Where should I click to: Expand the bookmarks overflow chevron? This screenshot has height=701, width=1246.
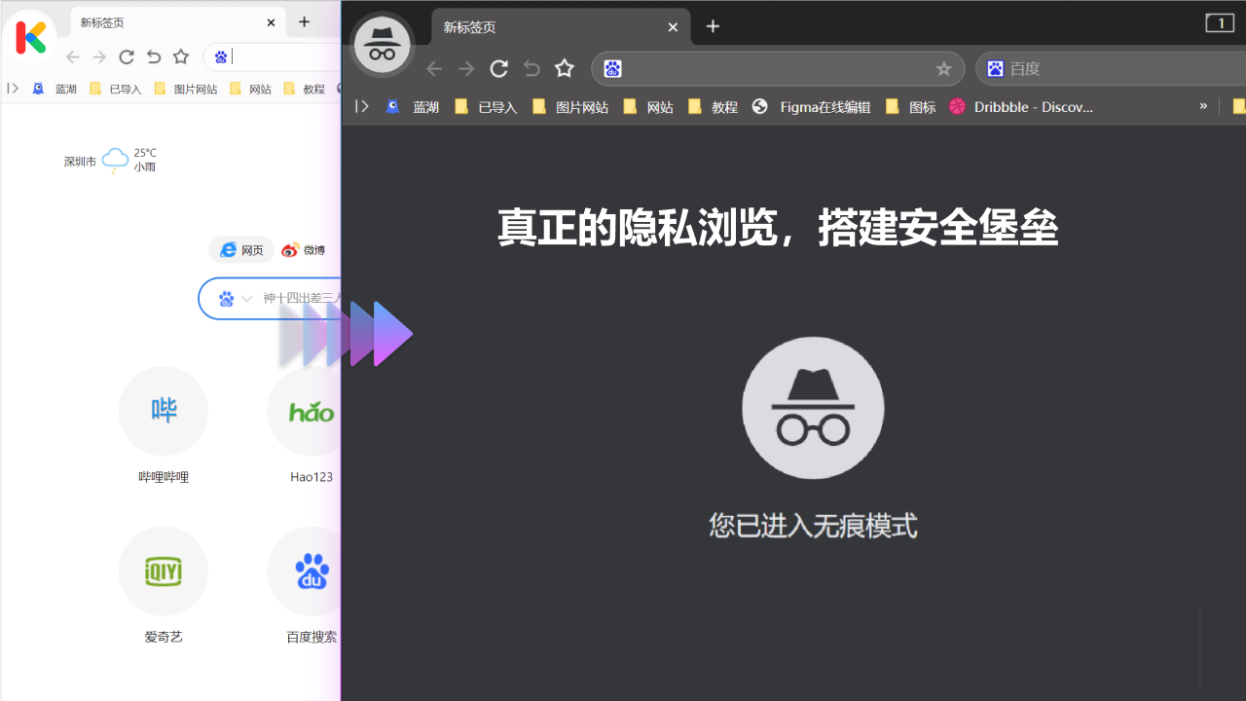click(x=1203, y=106)
